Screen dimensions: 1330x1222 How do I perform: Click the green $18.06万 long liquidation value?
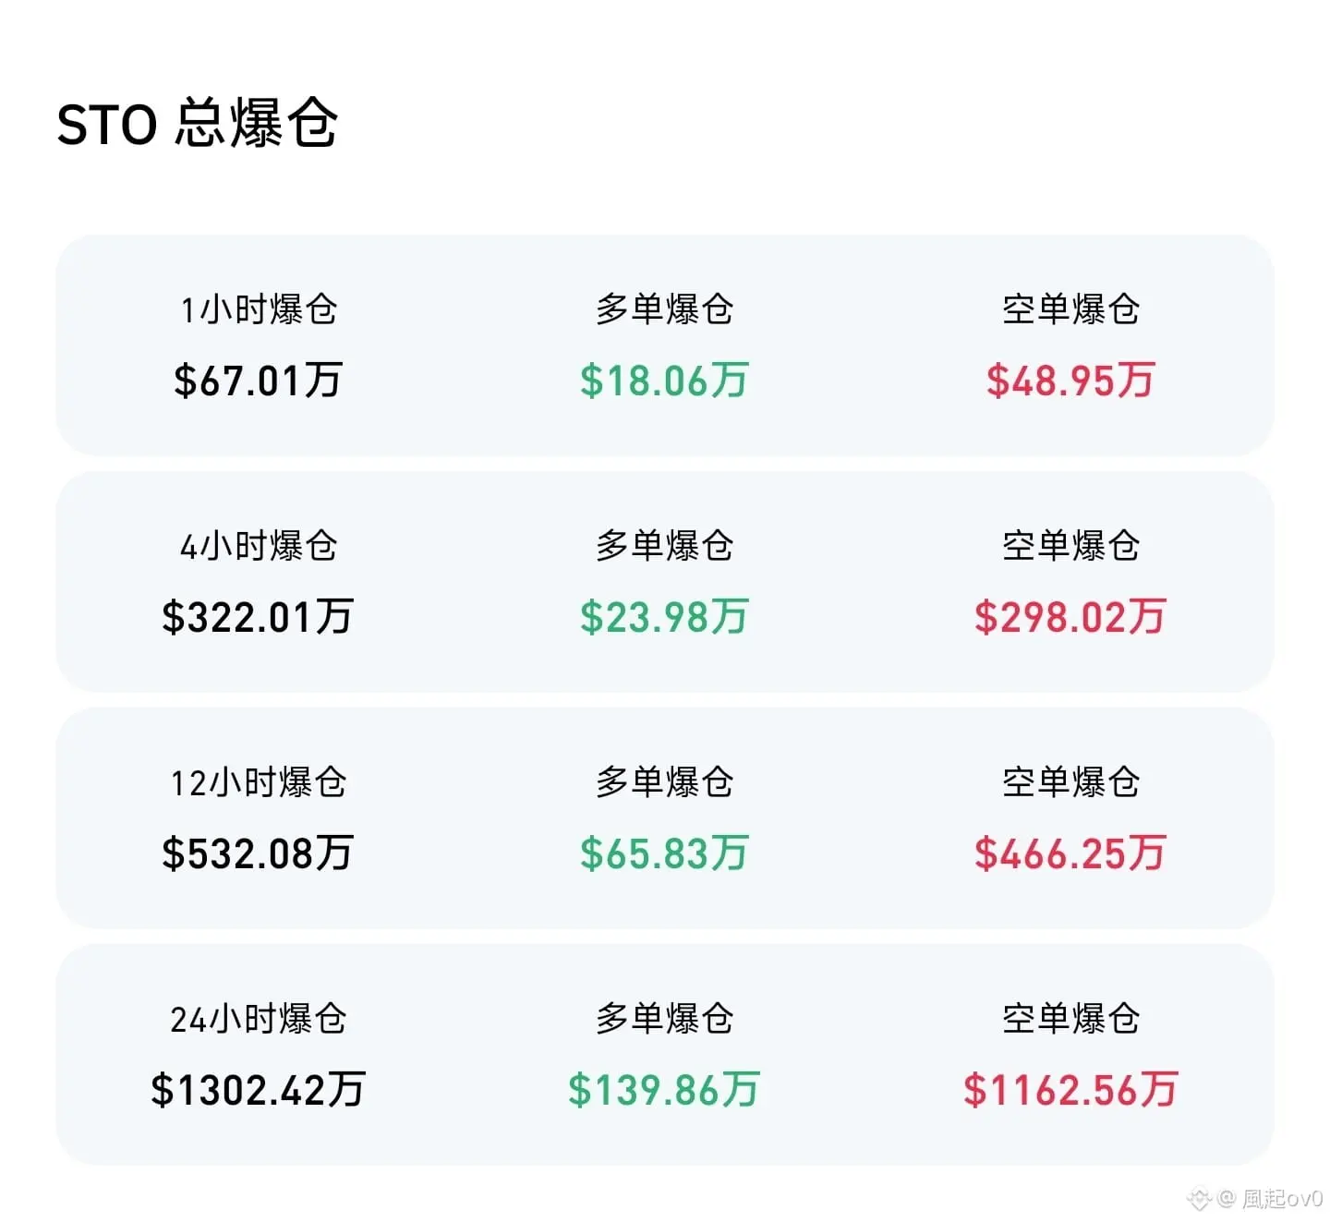[x=664, y=381]
